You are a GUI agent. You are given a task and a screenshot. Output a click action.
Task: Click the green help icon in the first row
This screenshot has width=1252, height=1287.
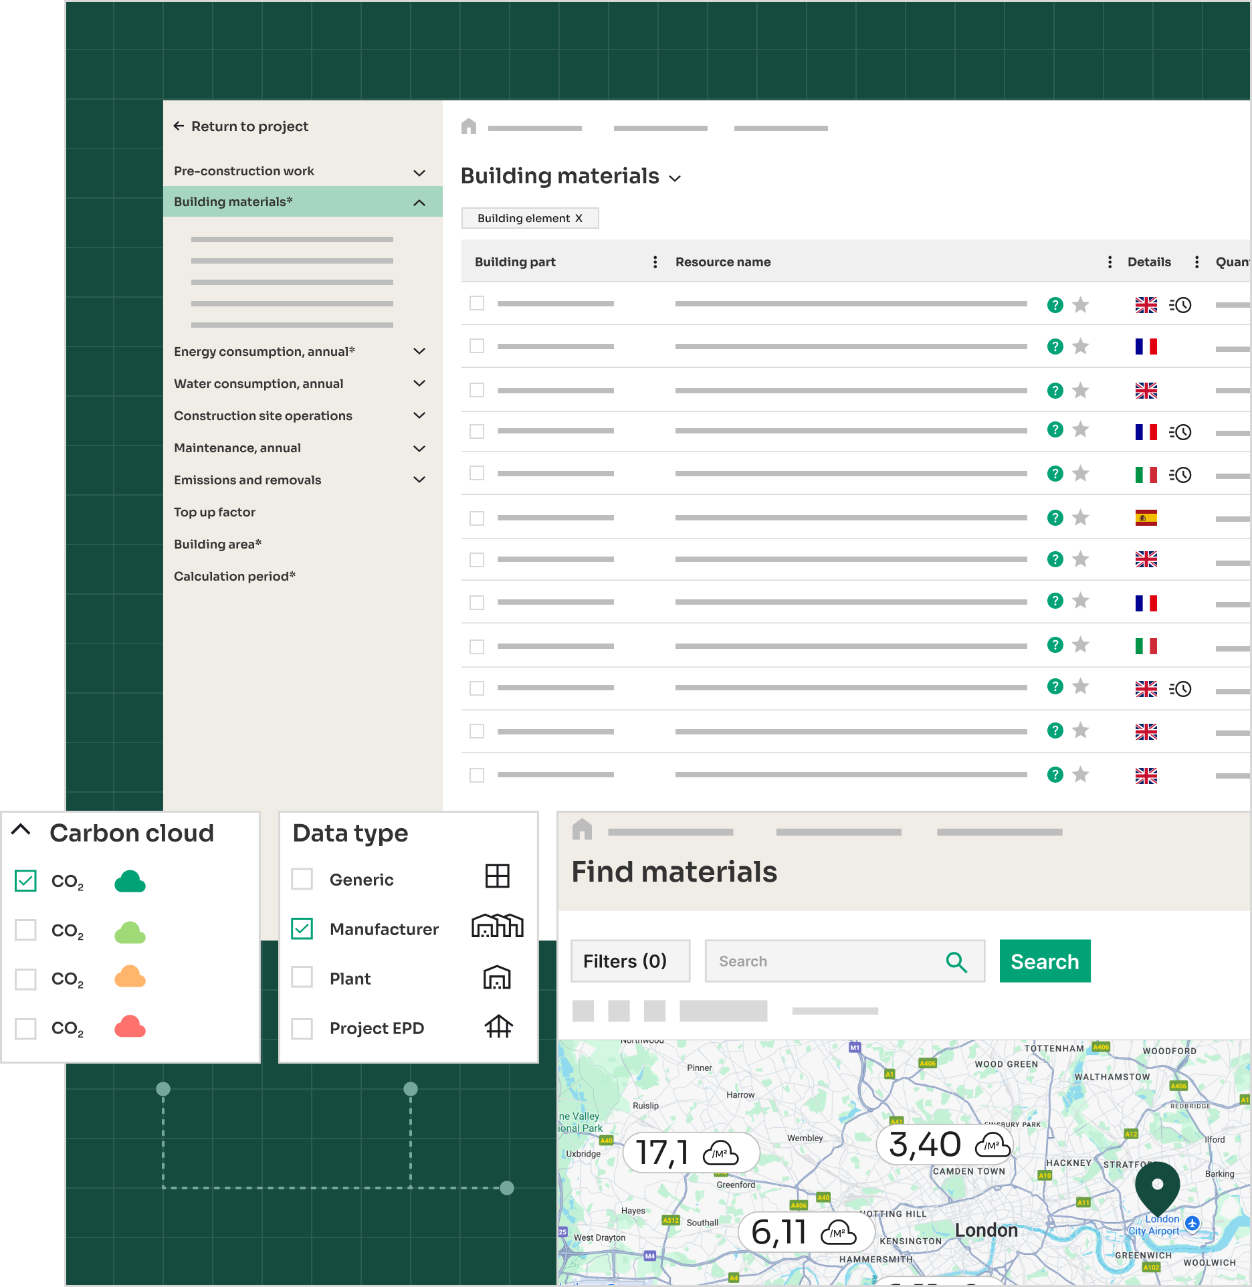1055,305
